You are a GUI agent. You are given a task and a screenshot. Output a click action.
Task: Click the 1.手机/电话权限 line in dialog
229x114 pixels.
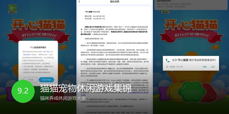(x=37, y=66)
